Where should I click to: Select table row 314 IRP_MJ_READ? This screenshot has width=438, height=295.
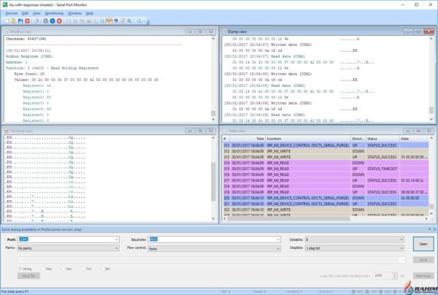pos(326,163)
